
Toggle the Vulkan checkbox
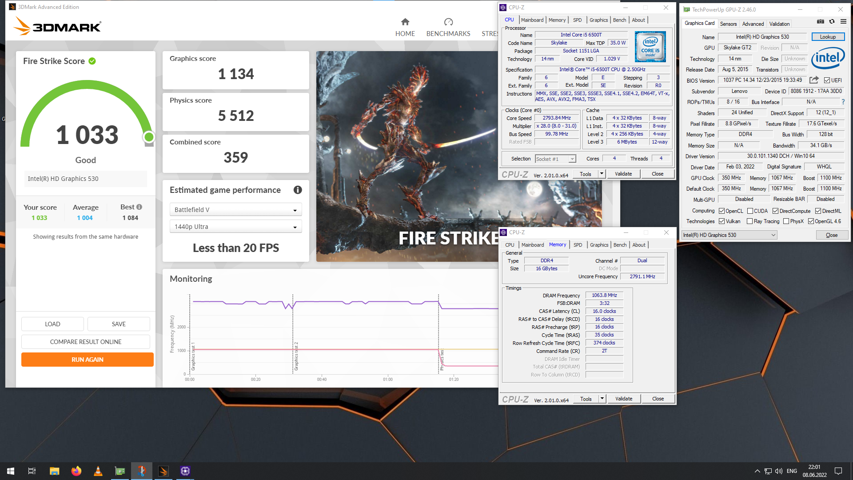[722, 221]
